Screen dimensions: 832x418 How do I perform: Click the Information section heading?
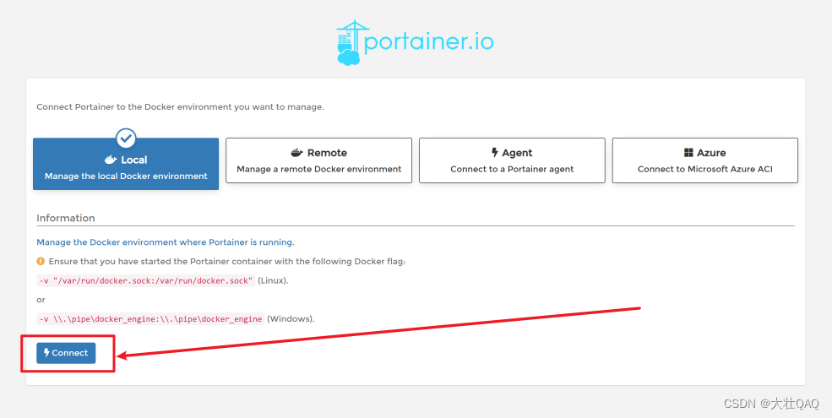click(x=66, y=218)
